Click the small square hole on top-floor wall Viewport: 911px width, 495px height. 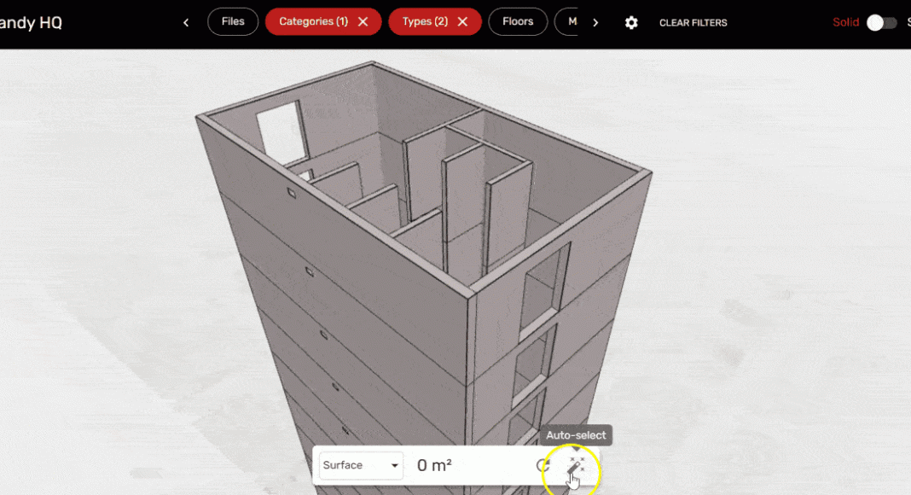click(291, 195)
